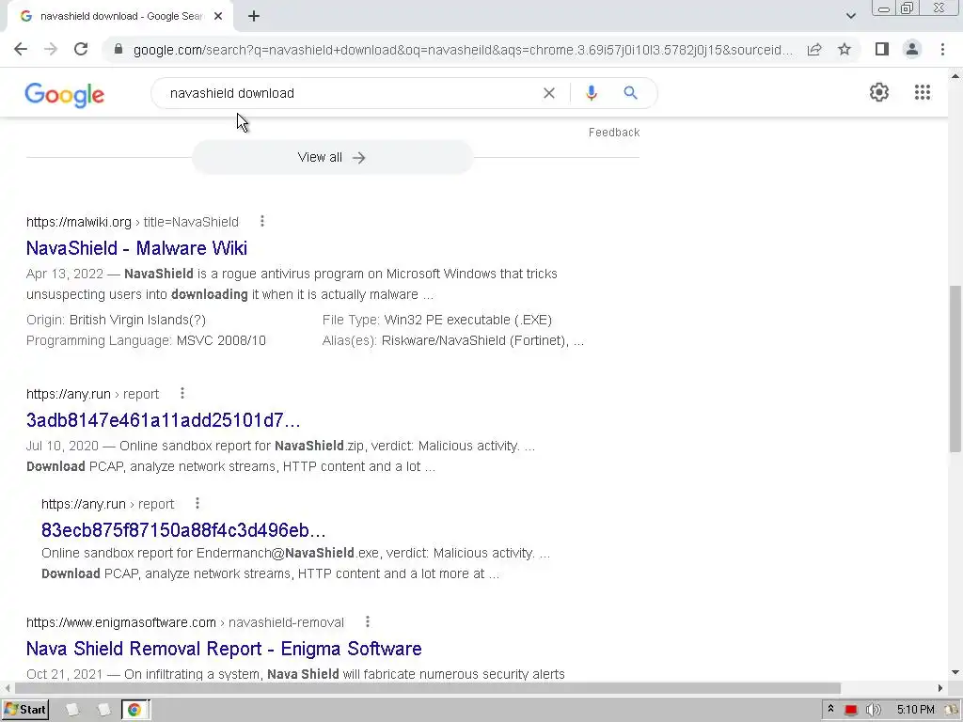Click the horizontal scroll right arrow
Screen dimensions: 963x722
point(940,687)
